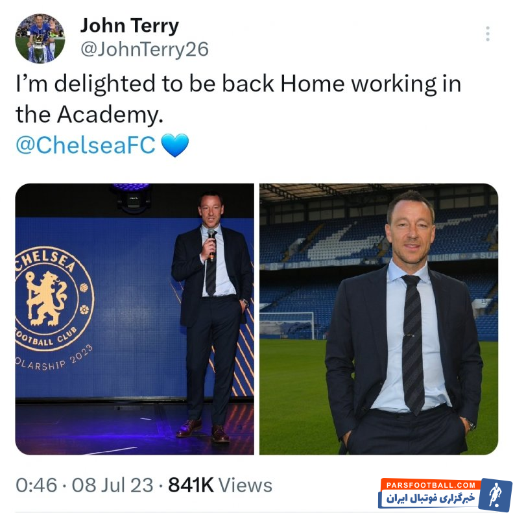Screen dimensions: 513x513
Task: Click the 0:46 timestamp
Action: point(36,485)
